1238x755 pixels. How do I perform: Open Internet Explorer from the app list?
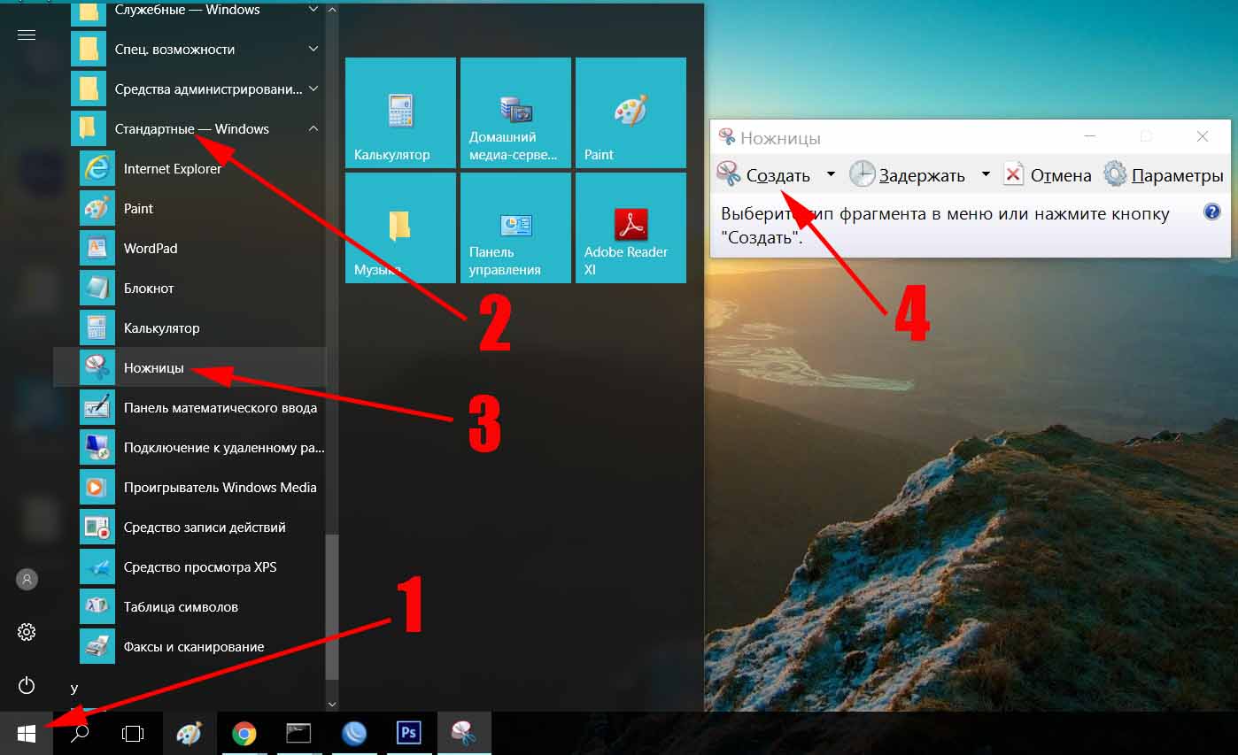[190, 168]
